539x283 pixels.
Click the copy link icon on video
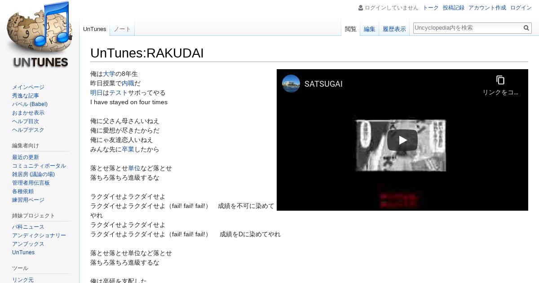pos(500,80)
